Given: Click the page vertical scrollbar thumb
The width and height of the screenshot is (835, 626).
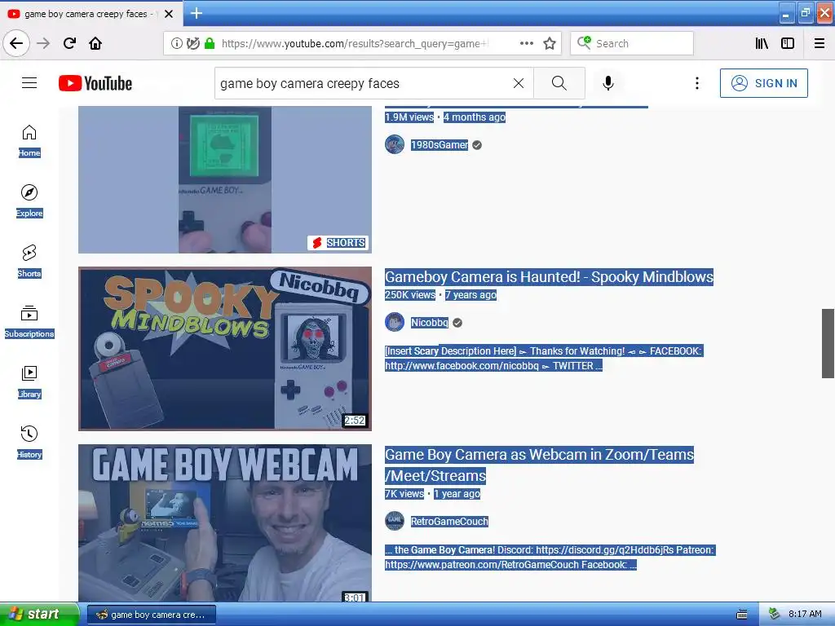Looking at the screenshot, I should (x=828, y=343).
